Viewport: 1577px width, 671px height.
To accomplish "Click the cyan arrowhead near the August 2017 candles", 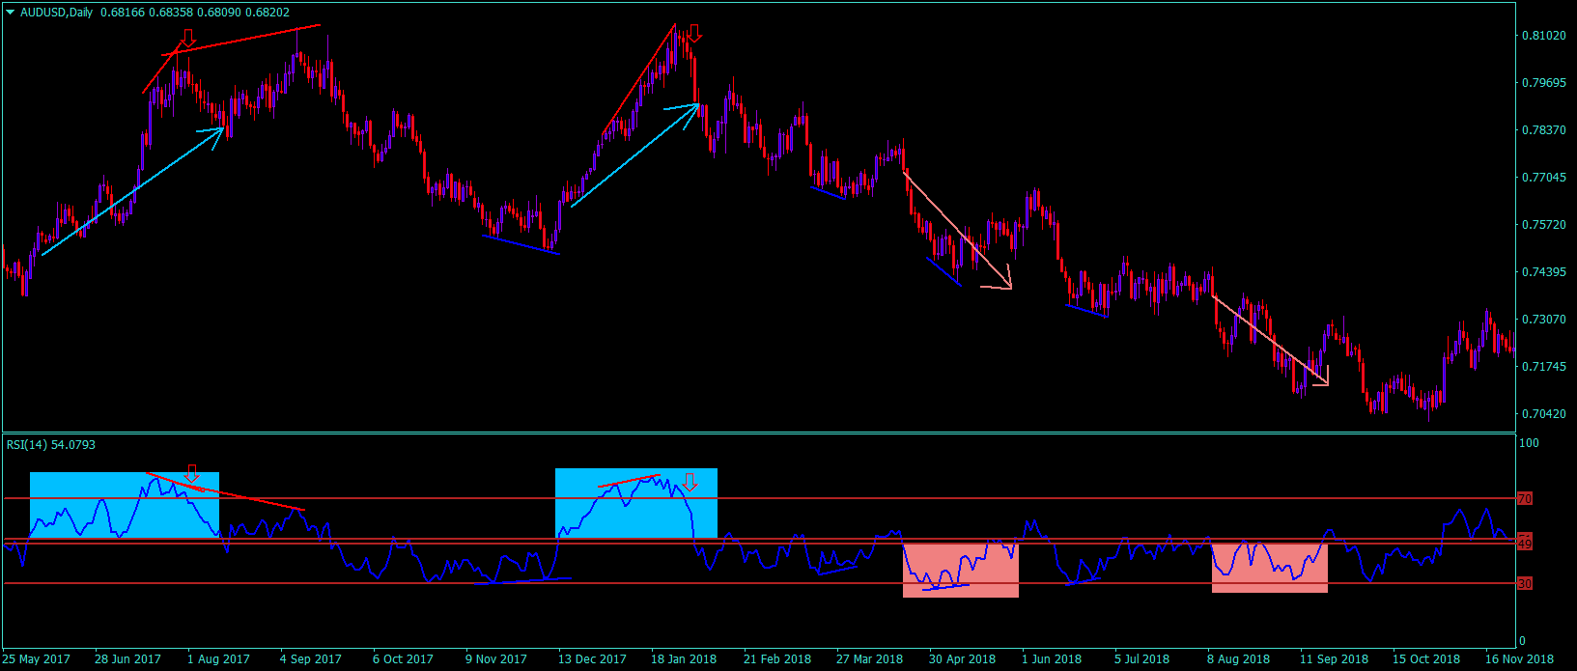I will [x=220, y=129].
